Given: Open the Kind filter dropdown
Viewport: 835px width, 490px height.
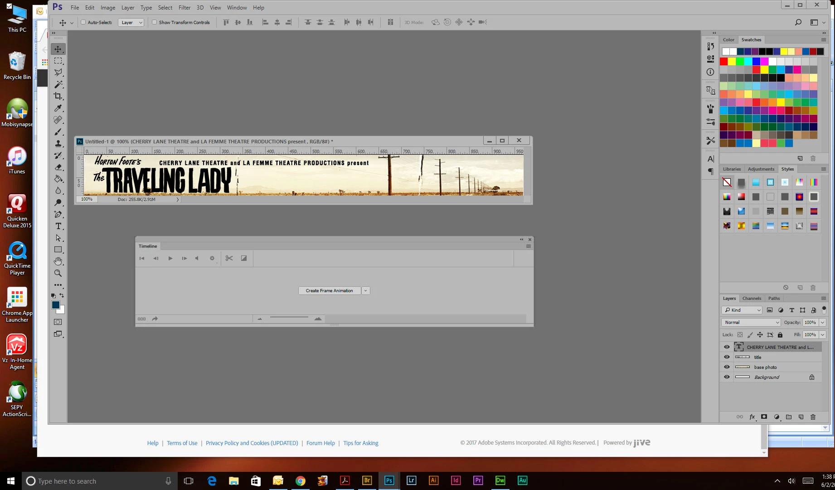Looking at the screenshot, I should tap(742, 310).
